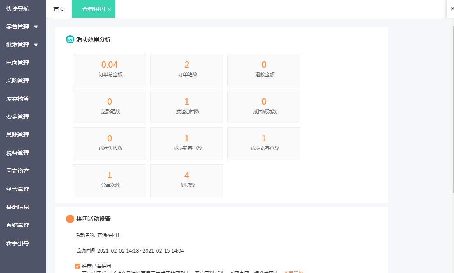Viewport: 454px width, 273px height.
Task: Switch to the 首页 tab
Action: [x=59, y=8]
